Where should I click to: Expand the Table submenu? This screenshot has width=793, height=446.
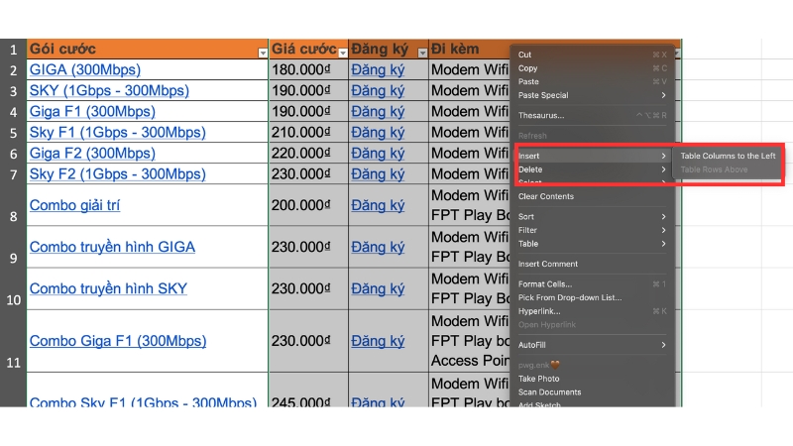coord(592,244)
